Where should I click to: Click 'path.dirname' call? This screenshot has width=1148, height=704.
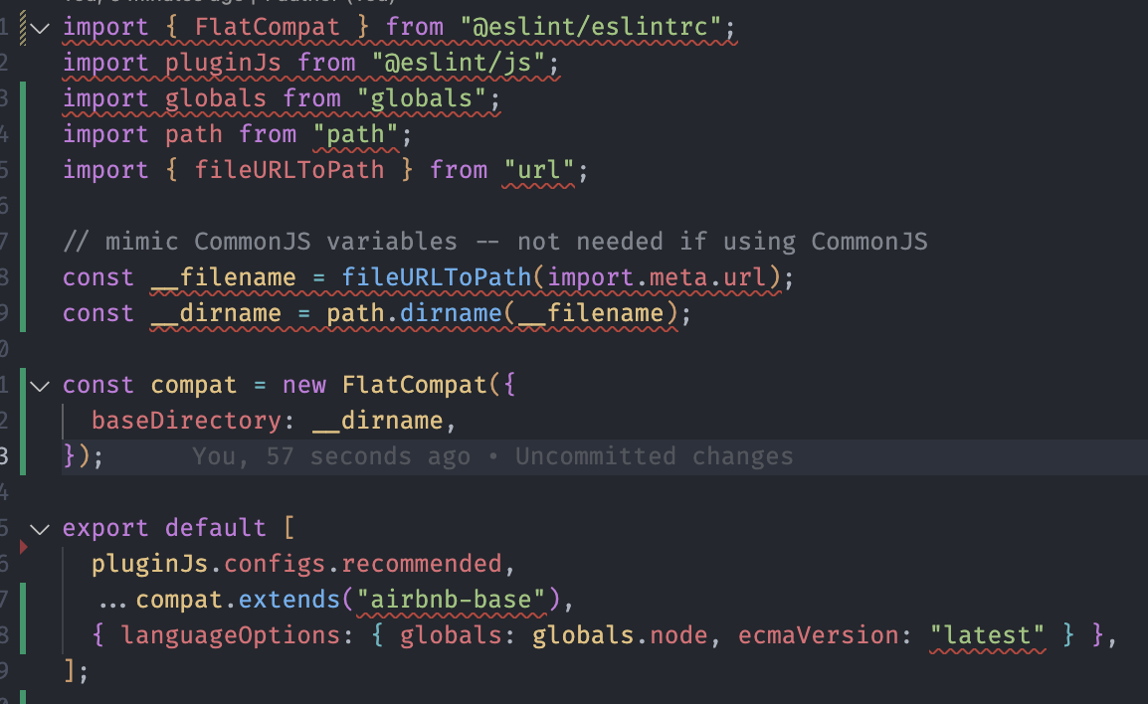[x=414, y=313]
